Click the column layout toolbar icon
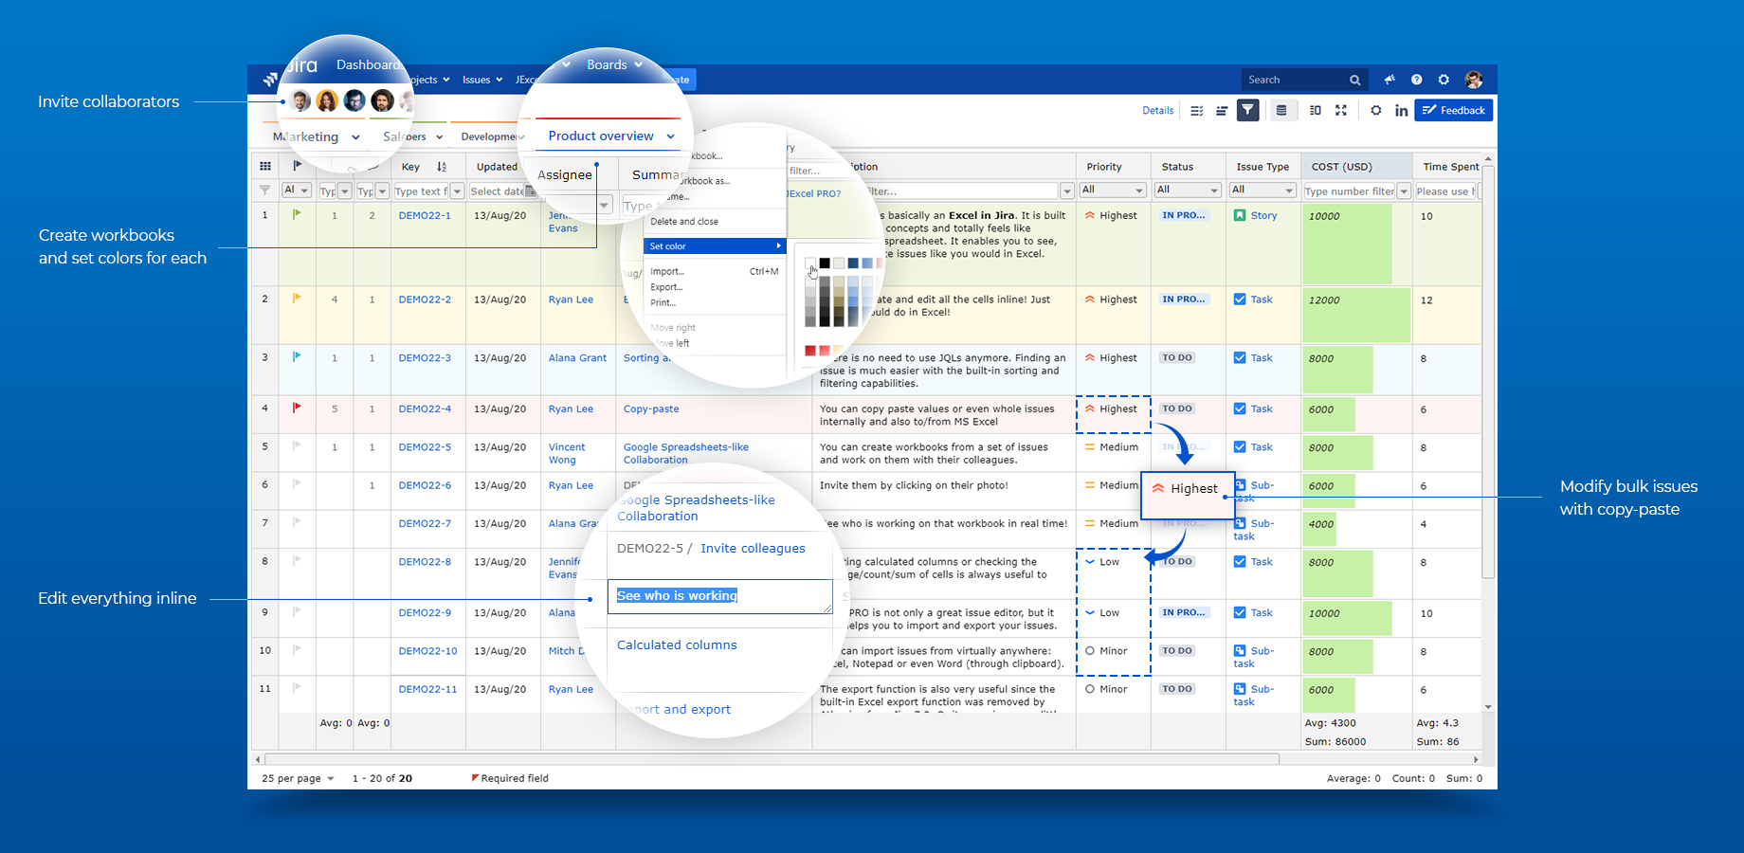This screenshot has width=1744, height=853. 1316,110
